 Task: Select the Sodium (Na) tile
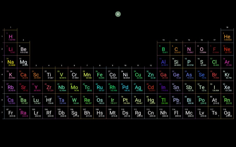pyautogui.click(x=11, y=62)
